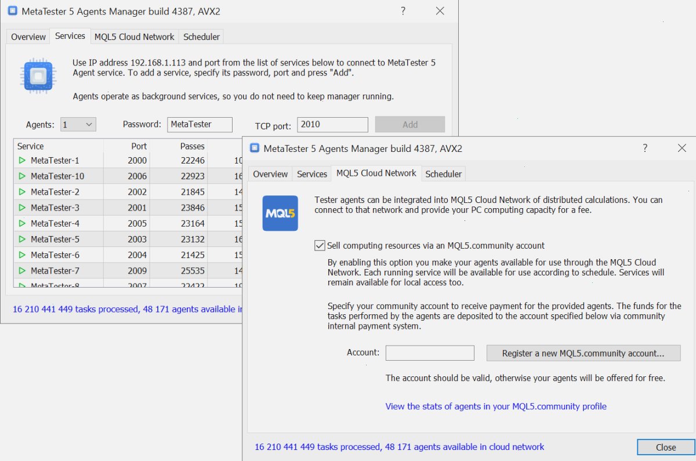This screenshot has width=696, height=461.
Task: Click the tasks processed status link in back window
Action: pyautogui.click(x=128, y=309)
